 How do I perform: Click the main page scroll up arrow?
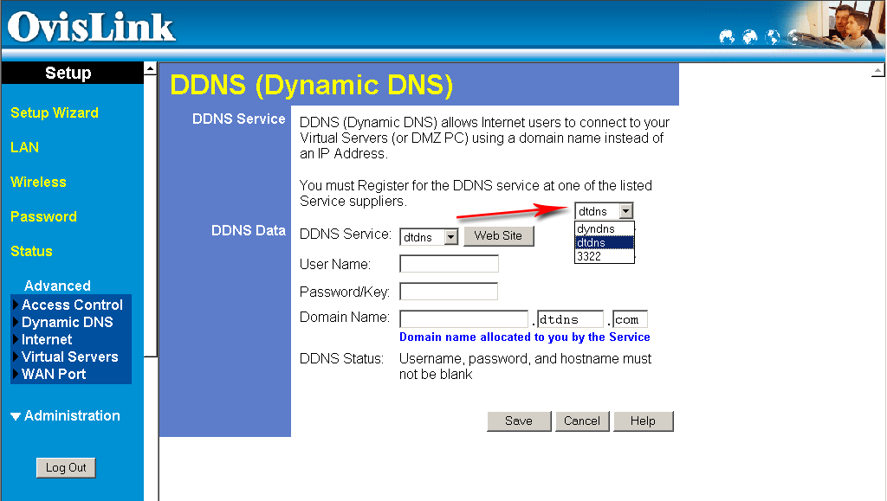877,71
